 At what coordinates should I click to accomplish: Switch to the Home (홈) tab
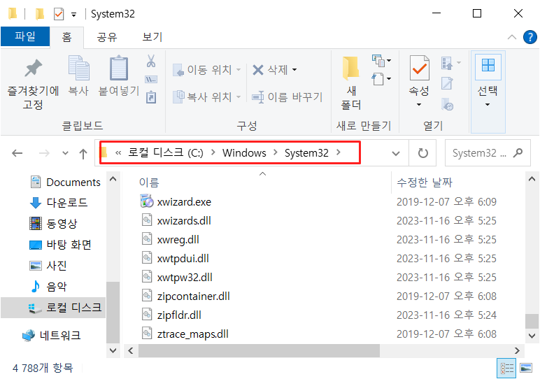(x=67, y=37)
